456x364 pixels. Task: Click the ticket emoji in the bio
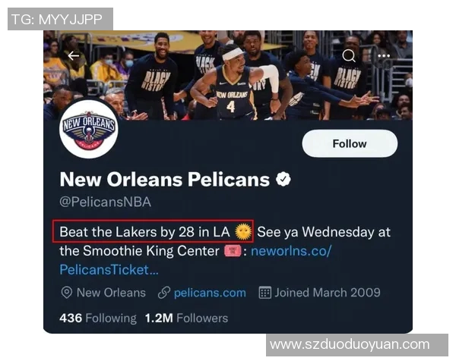click(233, 250)
